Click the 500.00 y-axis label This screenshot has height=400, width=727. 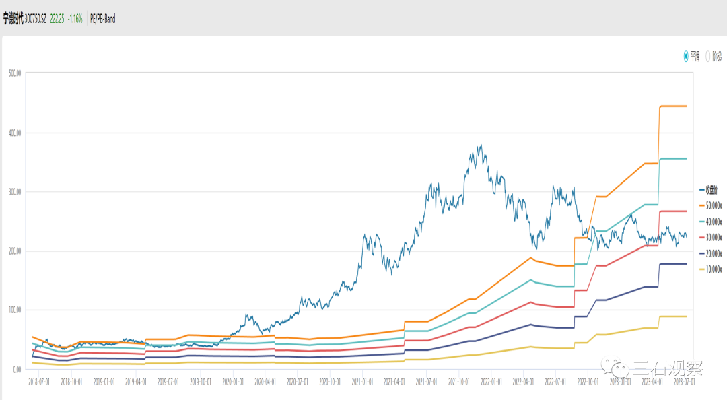(15, 73)
